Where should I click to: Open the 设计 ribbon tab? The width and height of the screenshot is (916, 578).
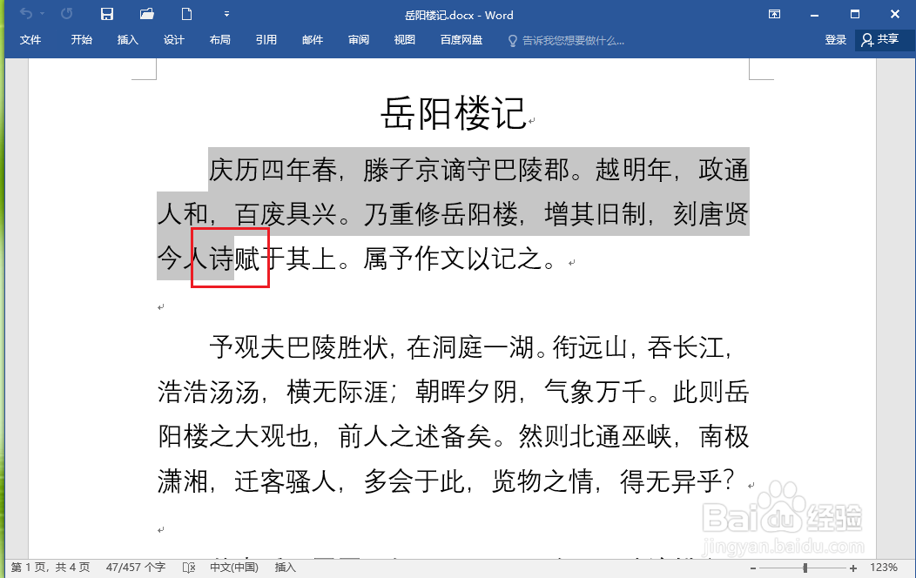click(x=173, y=40)
